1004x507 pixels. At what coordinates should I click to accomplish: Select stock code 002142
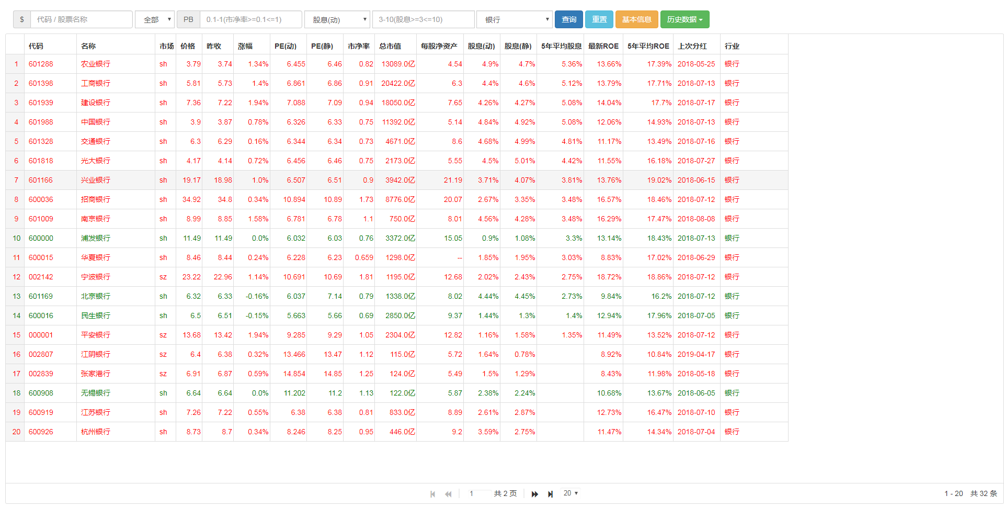coord(41,277)
